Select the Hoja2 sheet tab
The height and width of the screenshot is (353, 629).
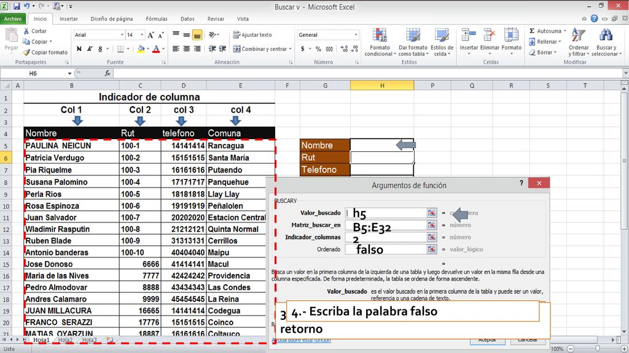pos(65,340)
